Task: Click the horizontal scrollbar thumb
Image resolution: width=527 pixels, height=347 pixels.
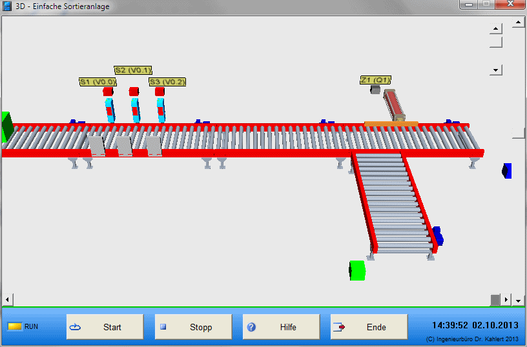Action: pos(495,300)
